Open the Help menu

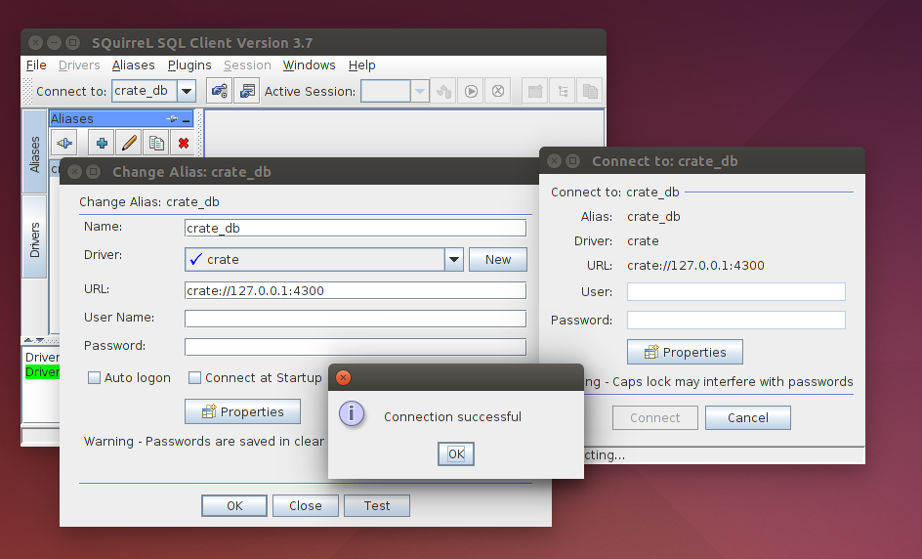pos(361,65)
